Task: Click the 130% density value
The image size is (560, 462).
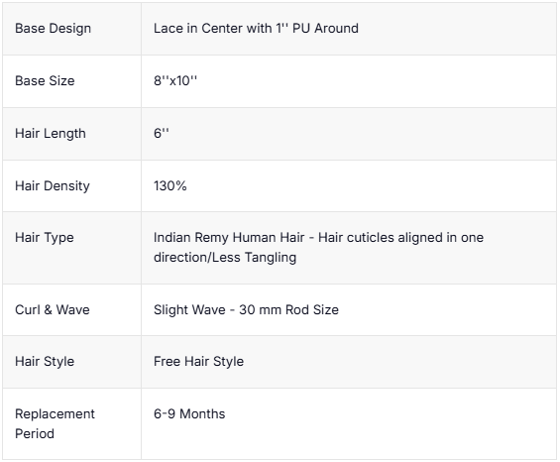Action: 170,185
